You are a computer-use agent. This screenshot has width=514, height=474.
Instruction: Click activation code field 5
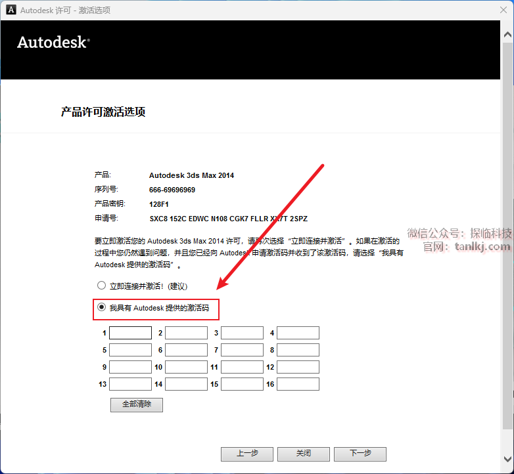point(130,350)
